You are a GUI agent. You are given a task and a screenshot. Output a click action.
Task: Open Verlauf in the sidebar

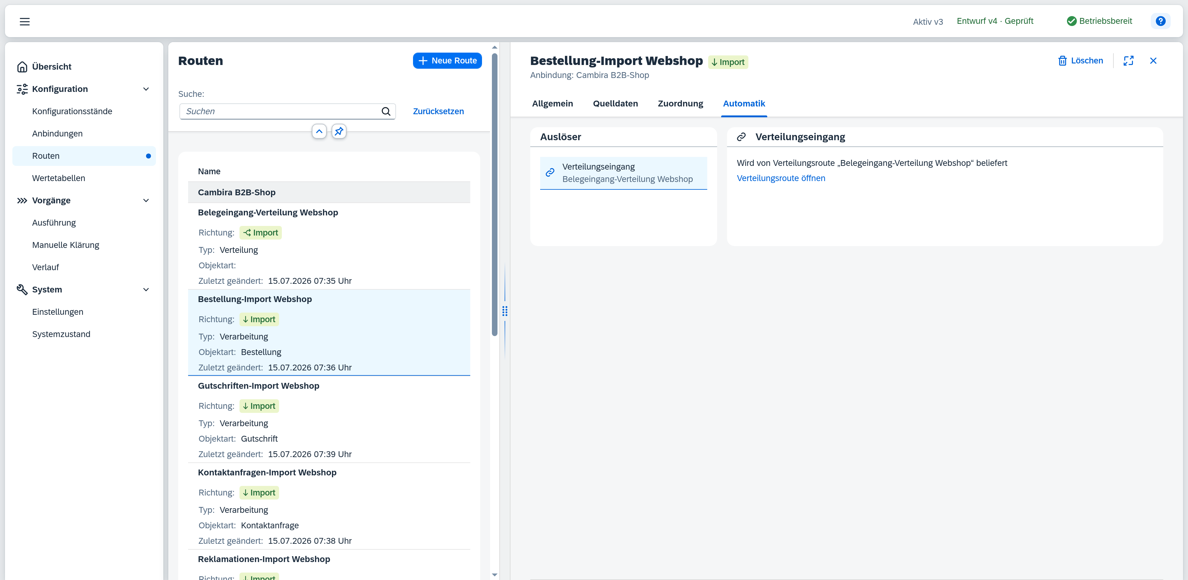click(x=84, y=267)
